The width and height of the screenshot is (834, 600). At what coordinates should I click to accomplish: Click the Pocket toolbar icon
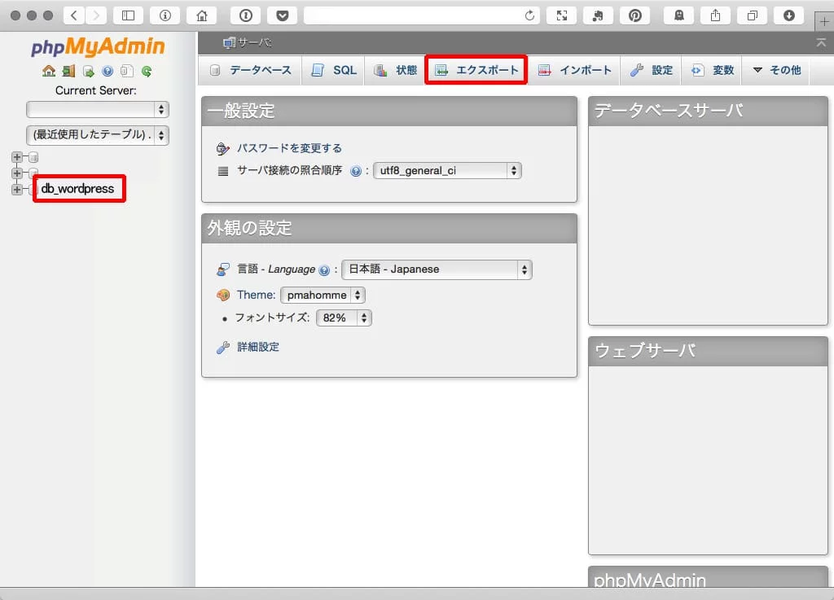point(283,15)
